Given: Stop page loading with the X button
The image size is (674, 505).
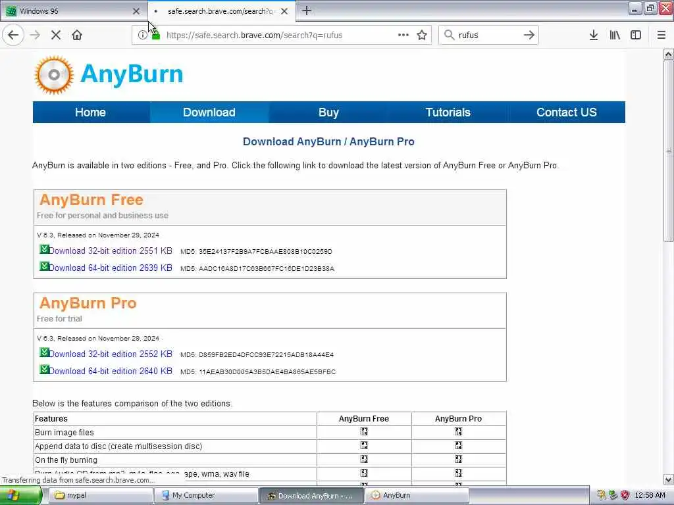Looking at the screenshot, I should (56, 35).
